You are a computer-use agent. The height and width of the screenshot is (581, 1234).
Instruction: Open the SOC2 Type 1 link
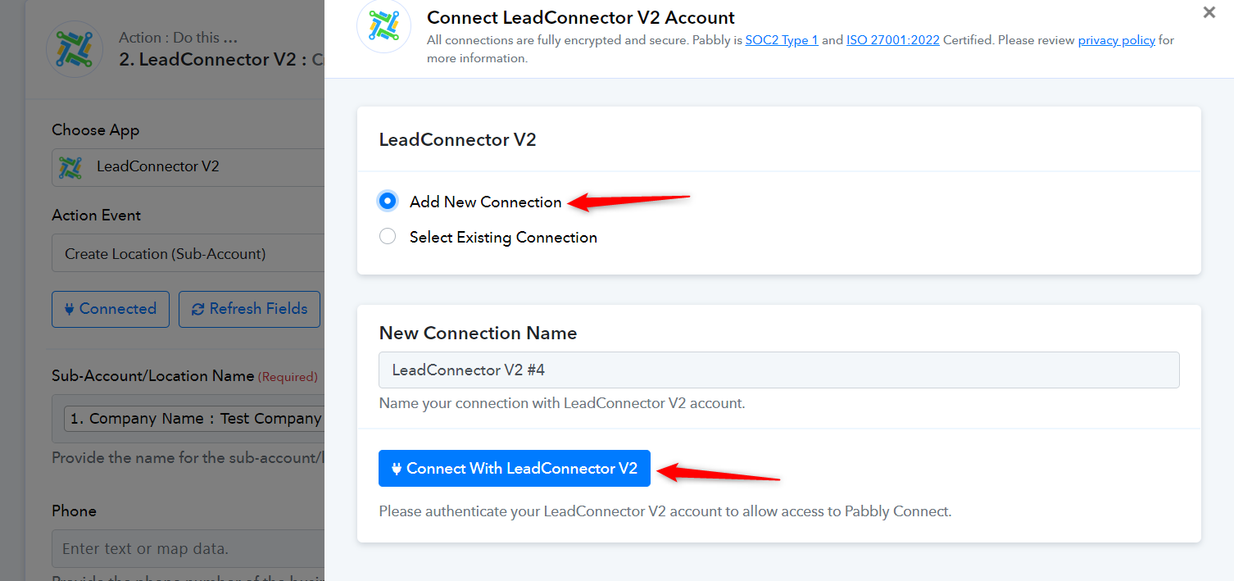click(782, 40)
